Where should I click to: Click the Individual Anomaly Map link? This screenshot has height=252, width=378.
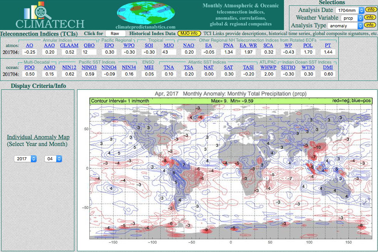point(38,138)
